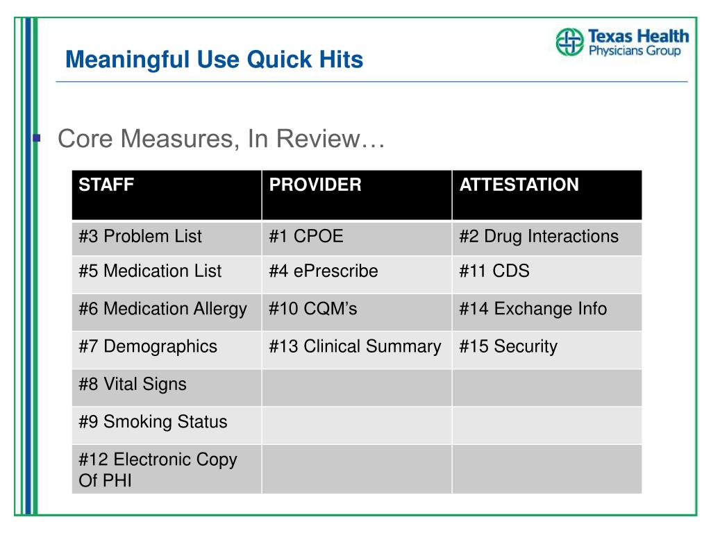Select the #5 Medication List row
Screen dimensions: 711x533
(357, 274)
